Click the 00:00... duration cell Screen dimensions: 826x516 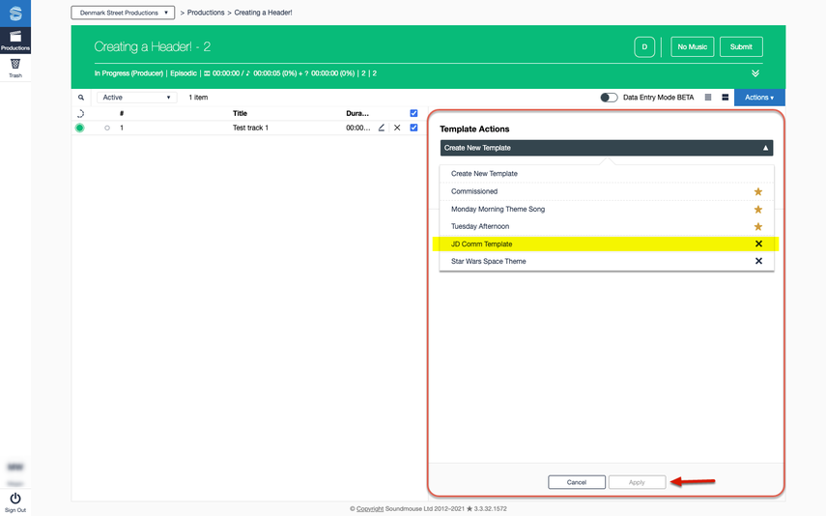(x=357, y=128)
